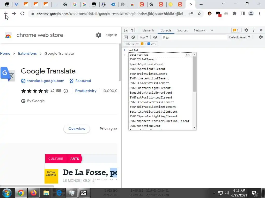The height and width of the screenshot is (198, 265).
Task: Select SecurityPolicyViolationEvent suggestion
Action: tap(160, 112)
